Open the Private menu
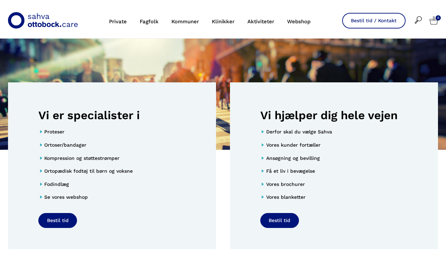This screenshot has height=278, width=446. [x=118, y=22]
